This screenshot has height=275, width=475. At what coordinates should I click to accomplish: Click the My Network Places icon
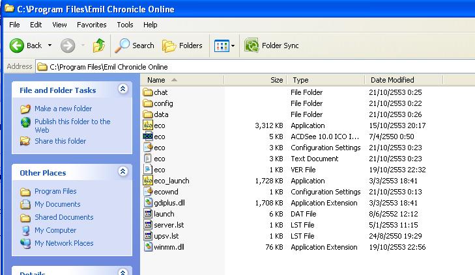pos(25,243)
